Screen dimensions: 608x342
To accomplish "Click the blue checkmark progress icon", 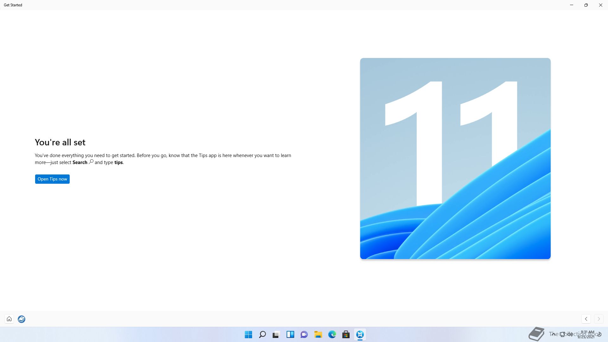I will [x=22, y=319].
